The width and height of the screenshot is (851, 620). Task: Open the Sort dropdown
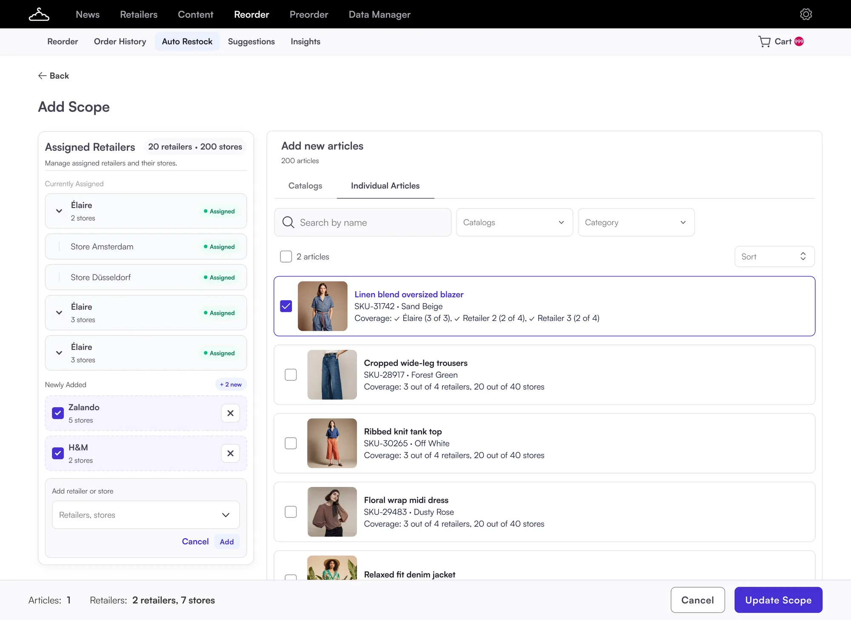pos(774,257)
